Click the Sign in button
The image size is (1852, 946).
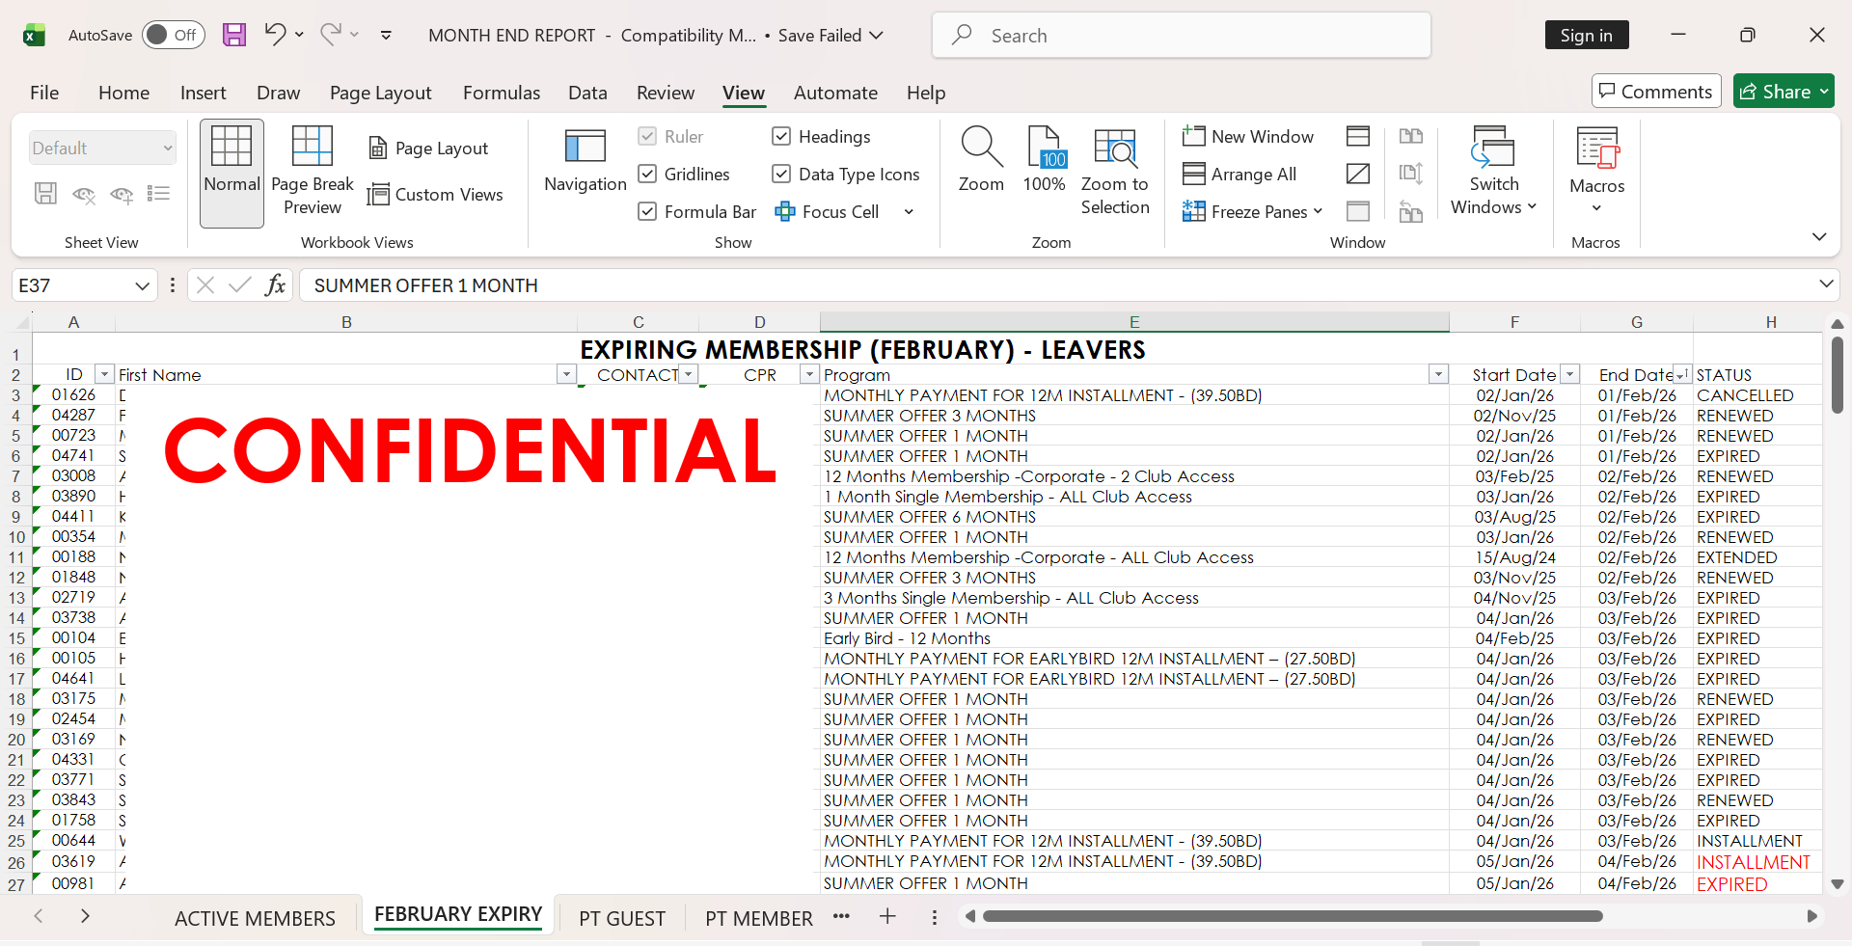click(1587, 35)
